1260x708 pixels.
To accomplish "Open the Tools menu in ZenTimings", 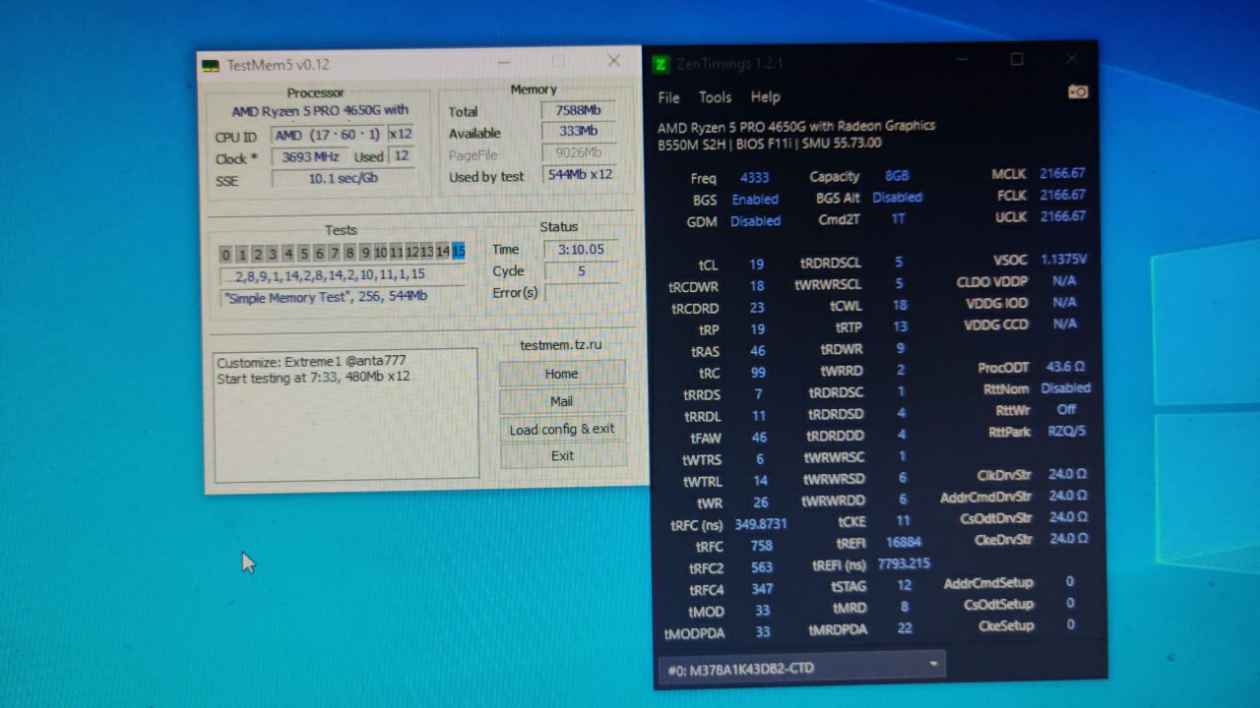I will pyautogui.click(x=715, y=97).
